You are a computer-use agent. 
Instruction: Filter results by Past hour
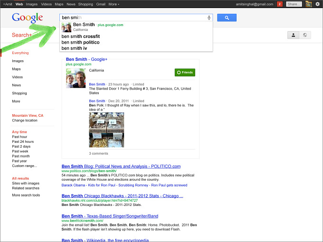(19, 137)
